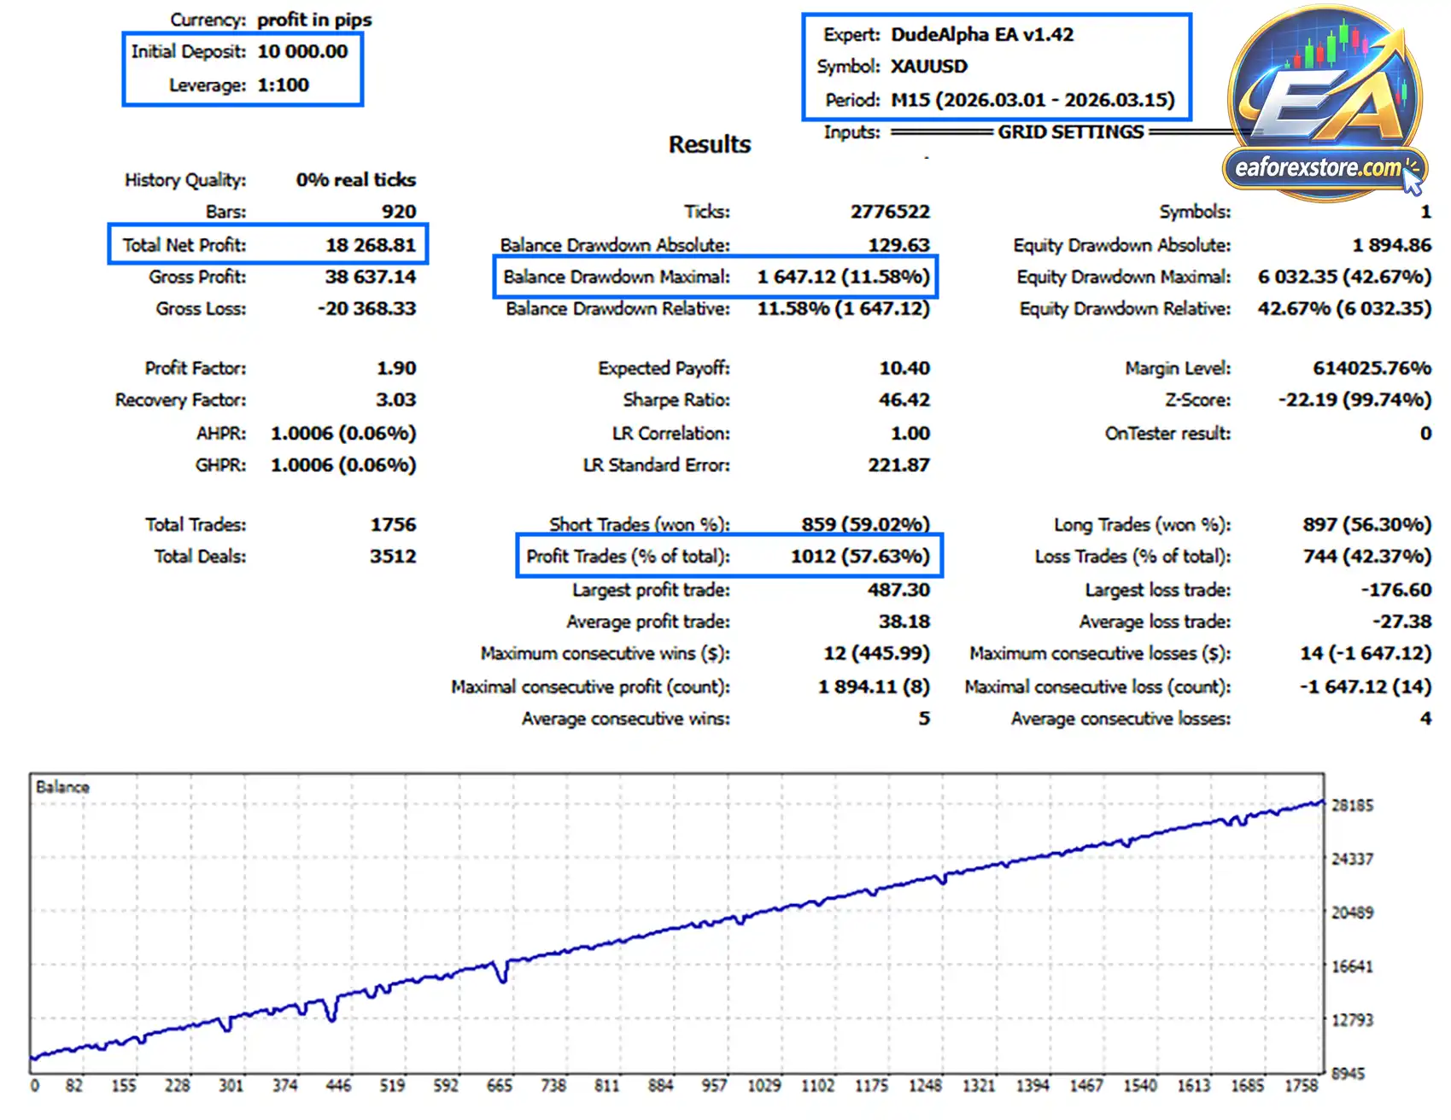This screenshot has height=1120, width=1451.
Task: Click the 'Sharpe Ratio:' label
Action: click(x=676, y=400)
